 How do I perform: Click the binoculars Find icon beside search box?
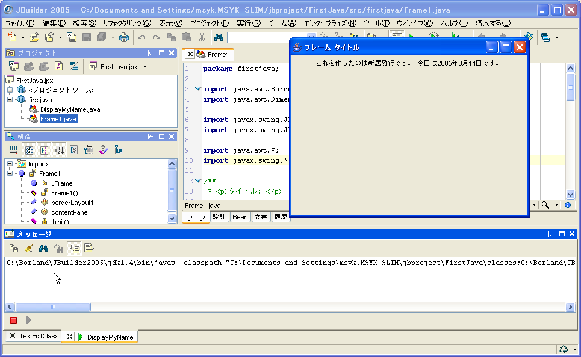219,37
